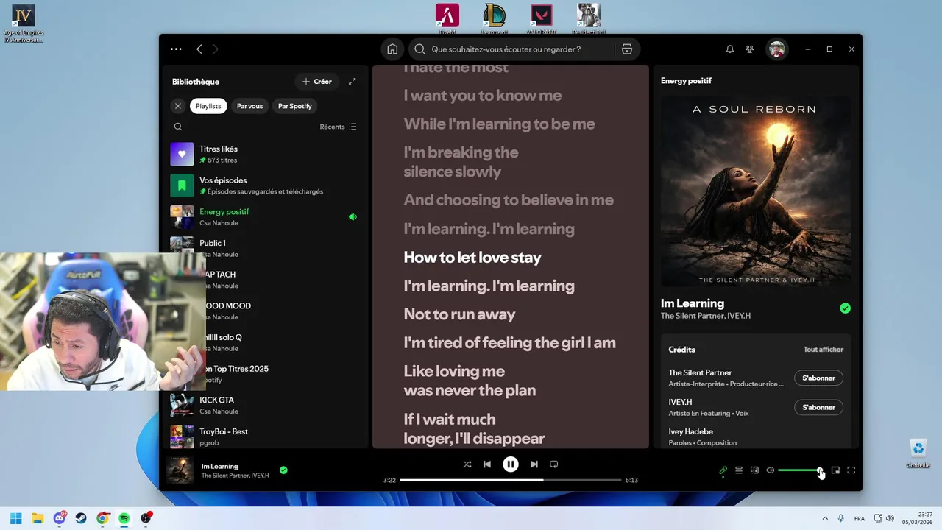Toggle the liked checkmark in the player bar
This screenshot has width=942, height=530.
pyautogui.click(x=283, y=470)
